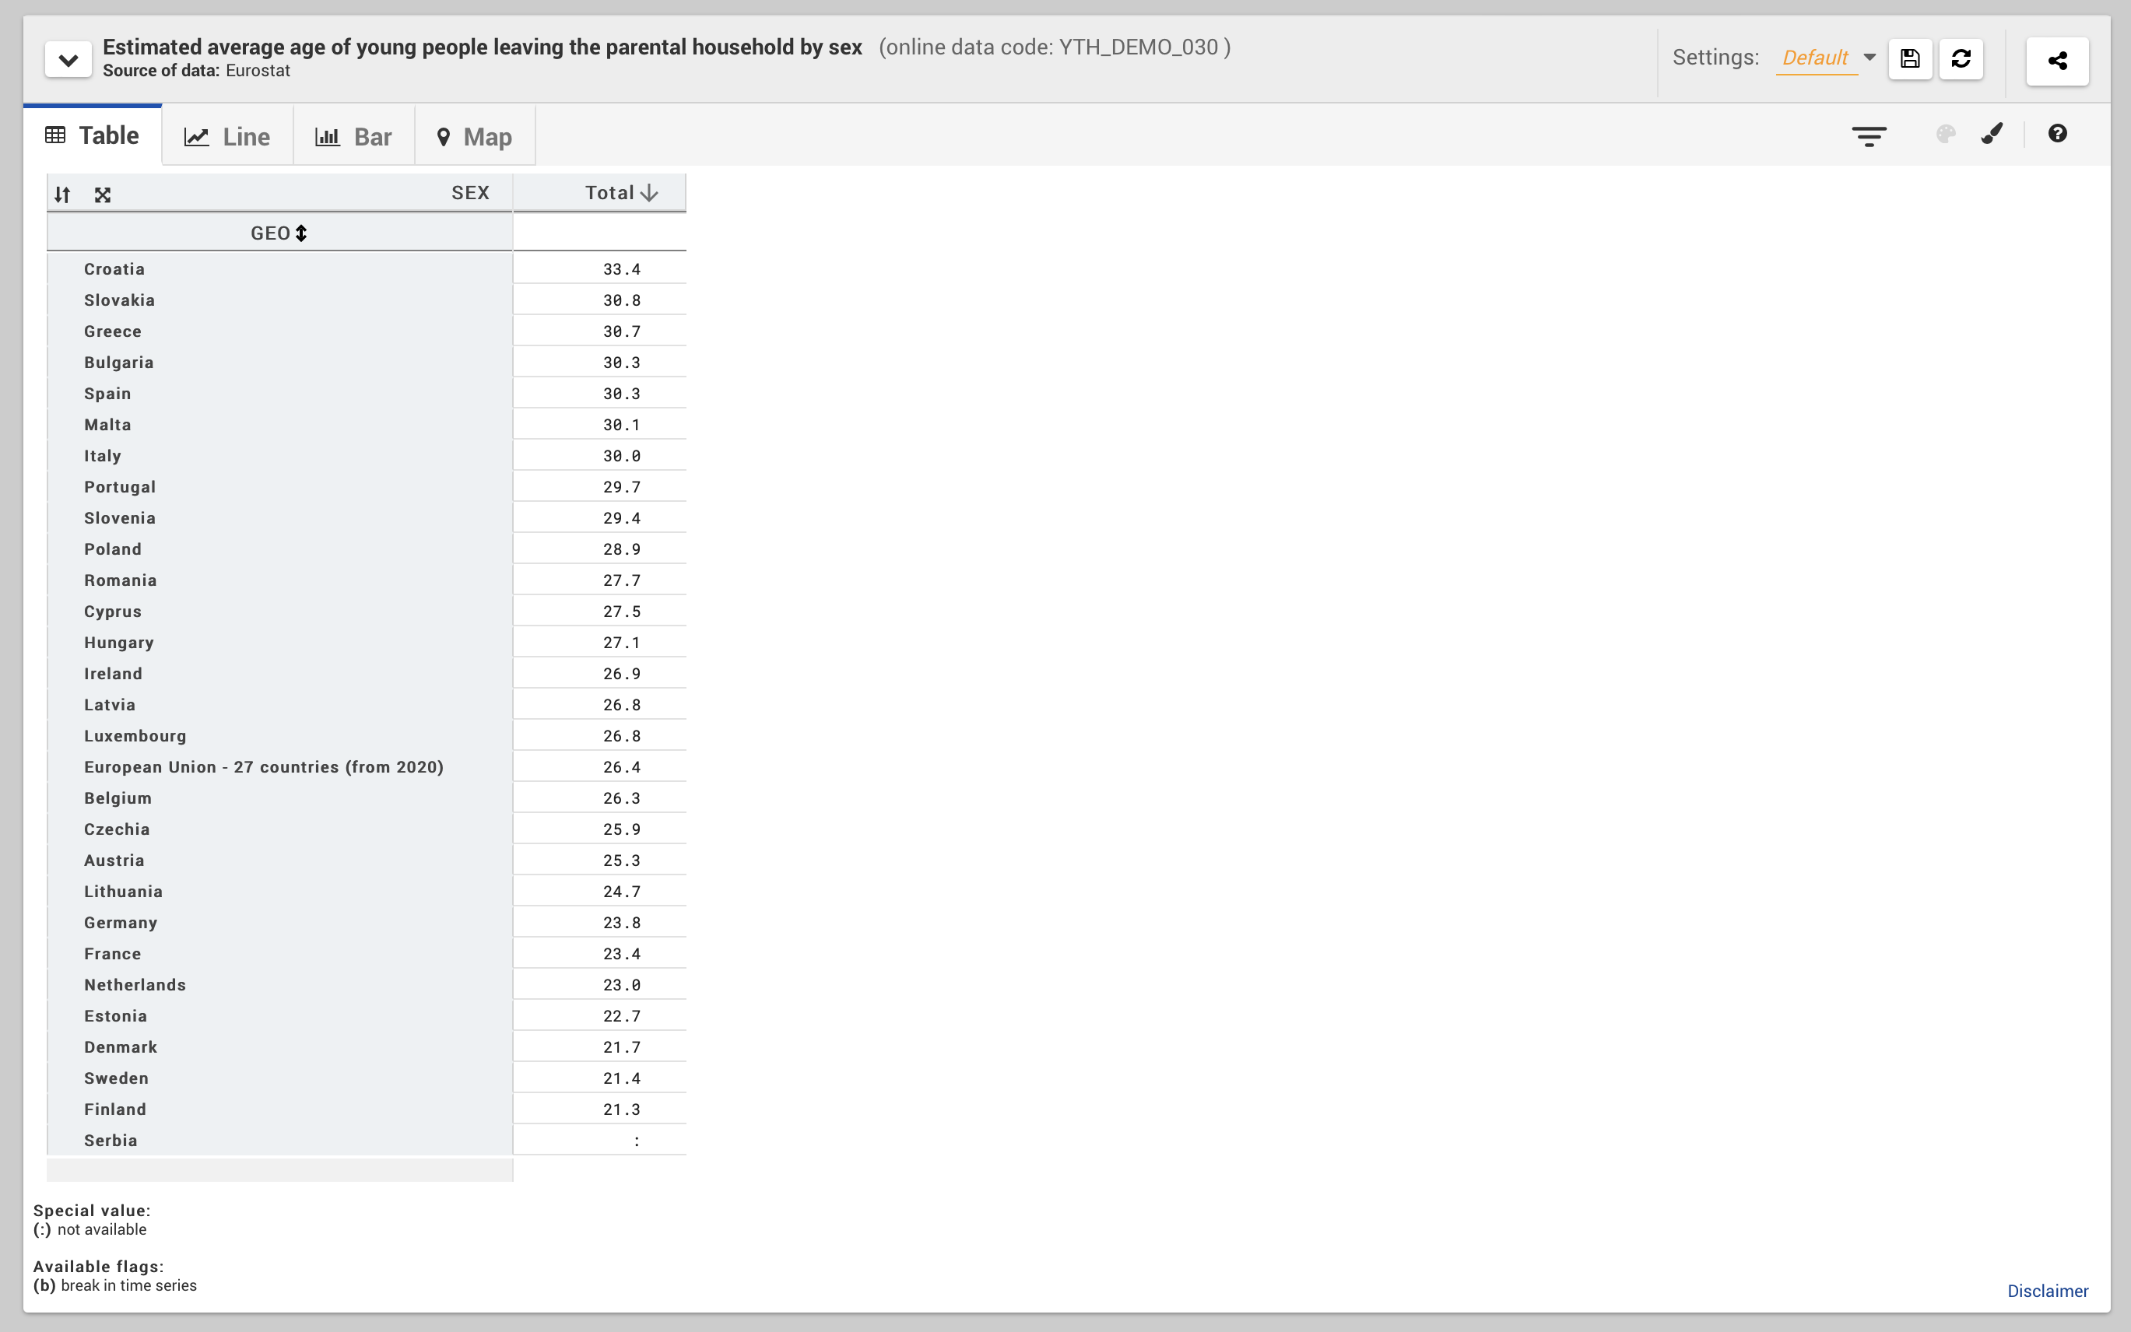Select the European Union - 27 countries row
Screen dimensions: 2131x1332
[265, 767]
